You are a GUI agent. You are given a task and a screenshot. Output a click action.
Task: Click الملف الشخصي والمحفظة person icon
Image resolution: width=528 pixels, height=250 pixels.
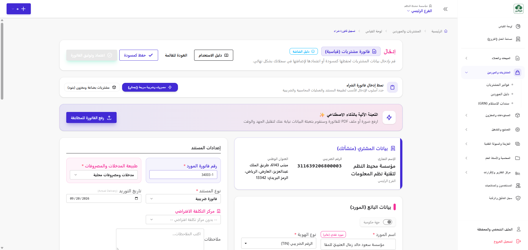pyautogui.click(x=519, y=229)
